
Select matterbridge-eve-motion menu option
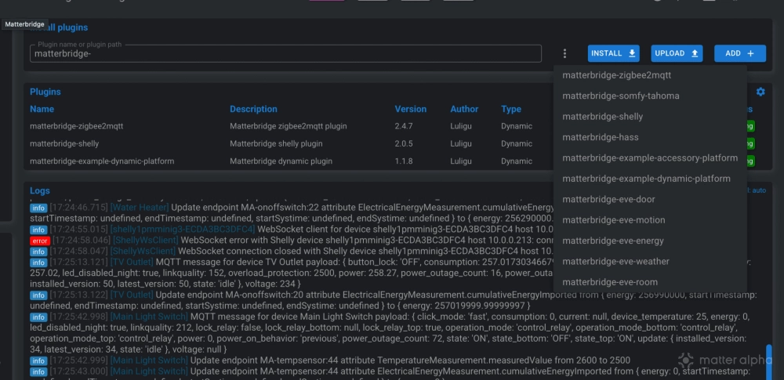tap(613, 220)
